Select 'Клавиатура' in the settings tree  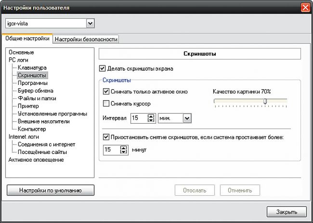click(32, 68)
